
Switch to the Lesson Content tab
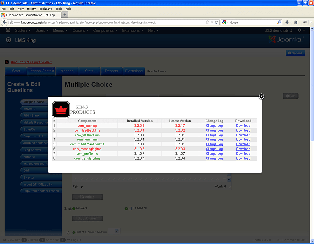tap(41, 71)
